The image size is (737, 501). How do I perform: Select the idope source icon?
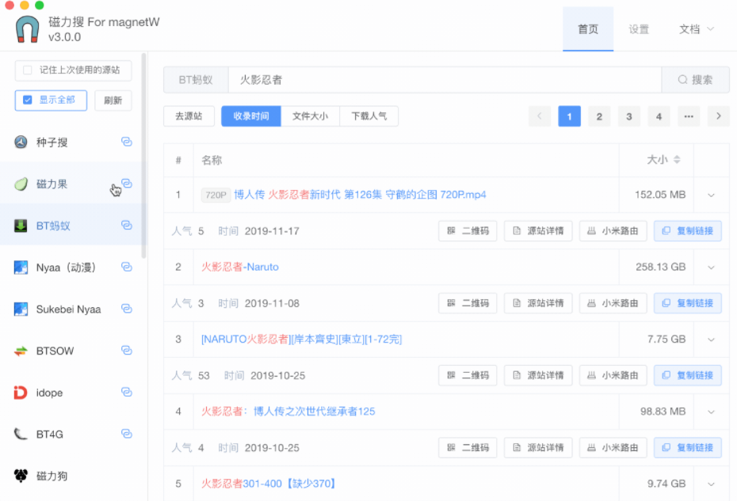tap(21, 393)
